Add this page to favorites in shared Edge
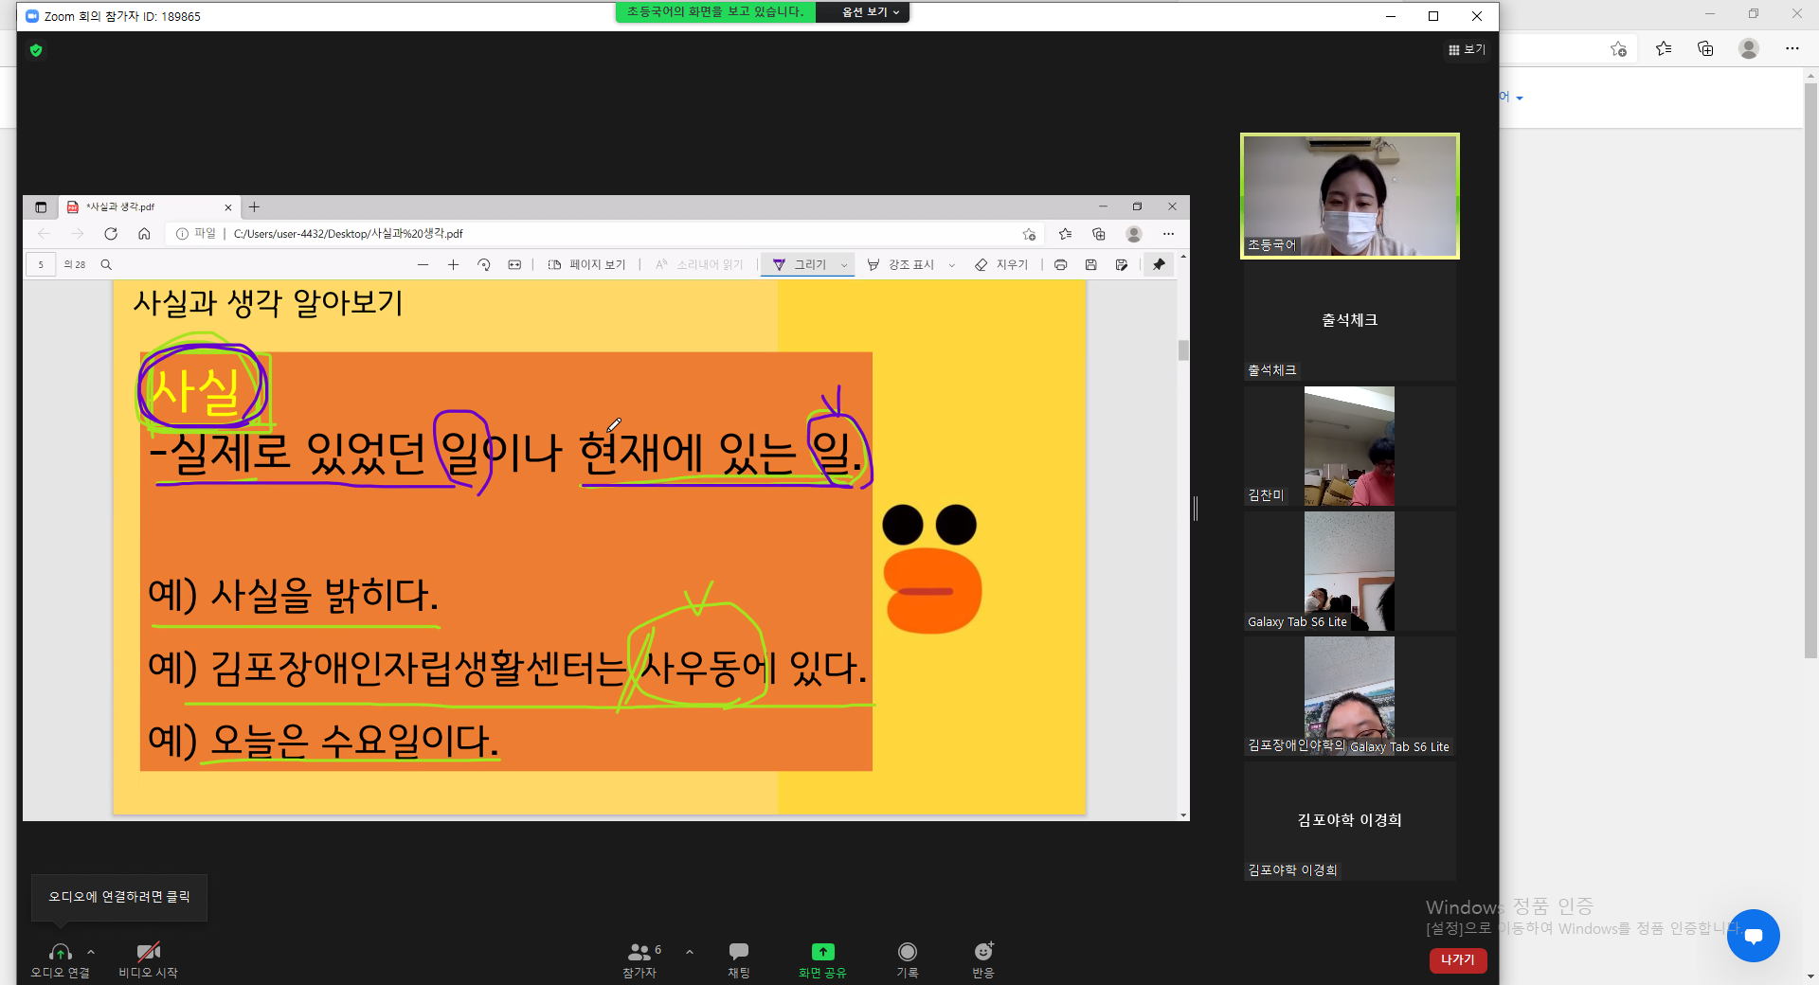1819x985 pixels. (1029, 234)
